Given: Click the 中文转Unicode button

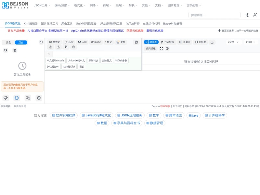Looking at the screenshot, I should point(56,60).
